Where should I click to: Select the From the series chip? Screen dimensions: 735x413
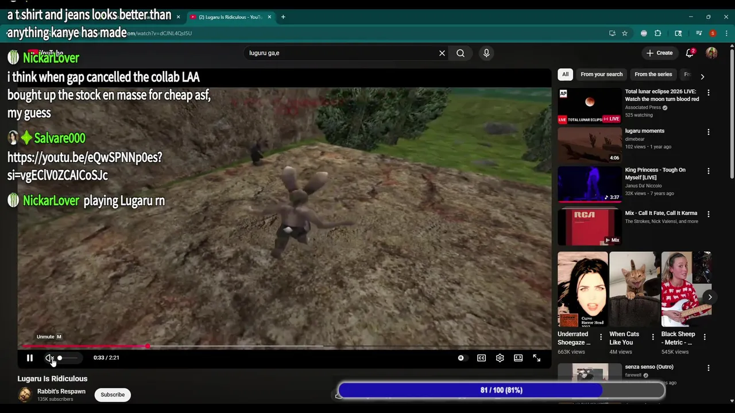pyautogui.click(x=653, y=74)
